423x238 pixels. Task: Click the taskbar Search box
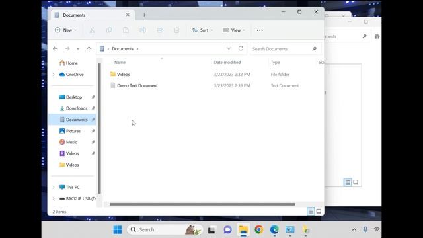[x=165, y=229]
